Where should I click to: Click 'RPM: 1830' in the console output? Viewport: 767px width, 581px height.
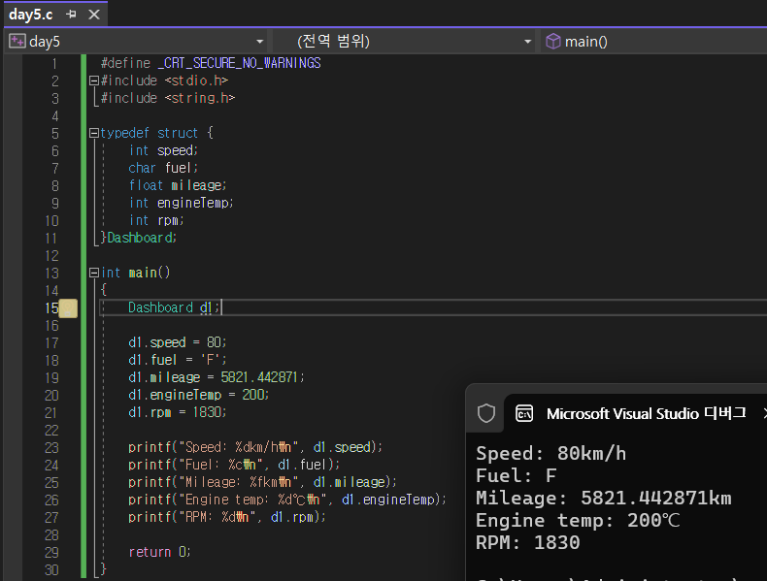coord(528,543)
